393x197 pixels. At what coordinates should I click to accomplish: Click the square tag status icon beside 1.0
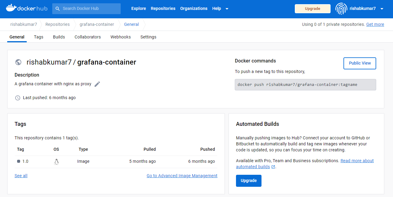click(19, 161)
